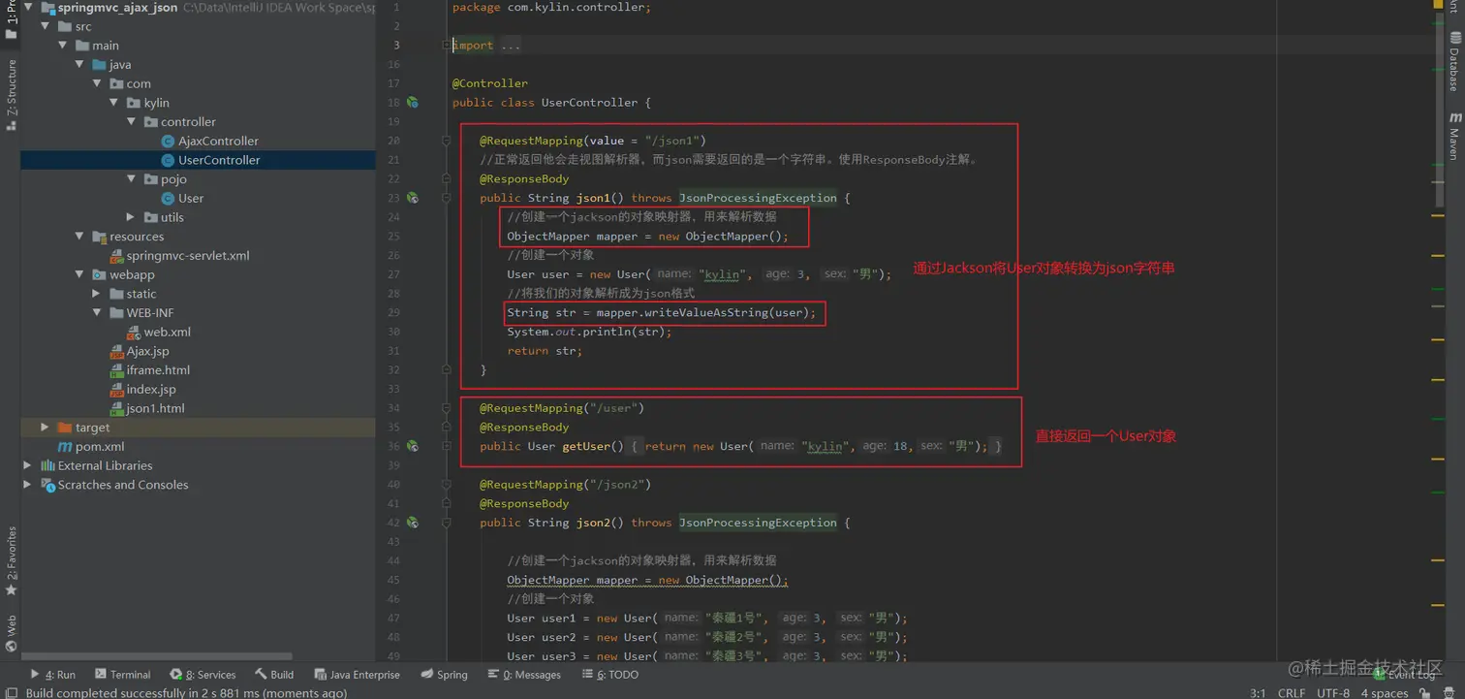
Task: Toggle folding at json1 RequestMapping line
Action: click(446, 141)
